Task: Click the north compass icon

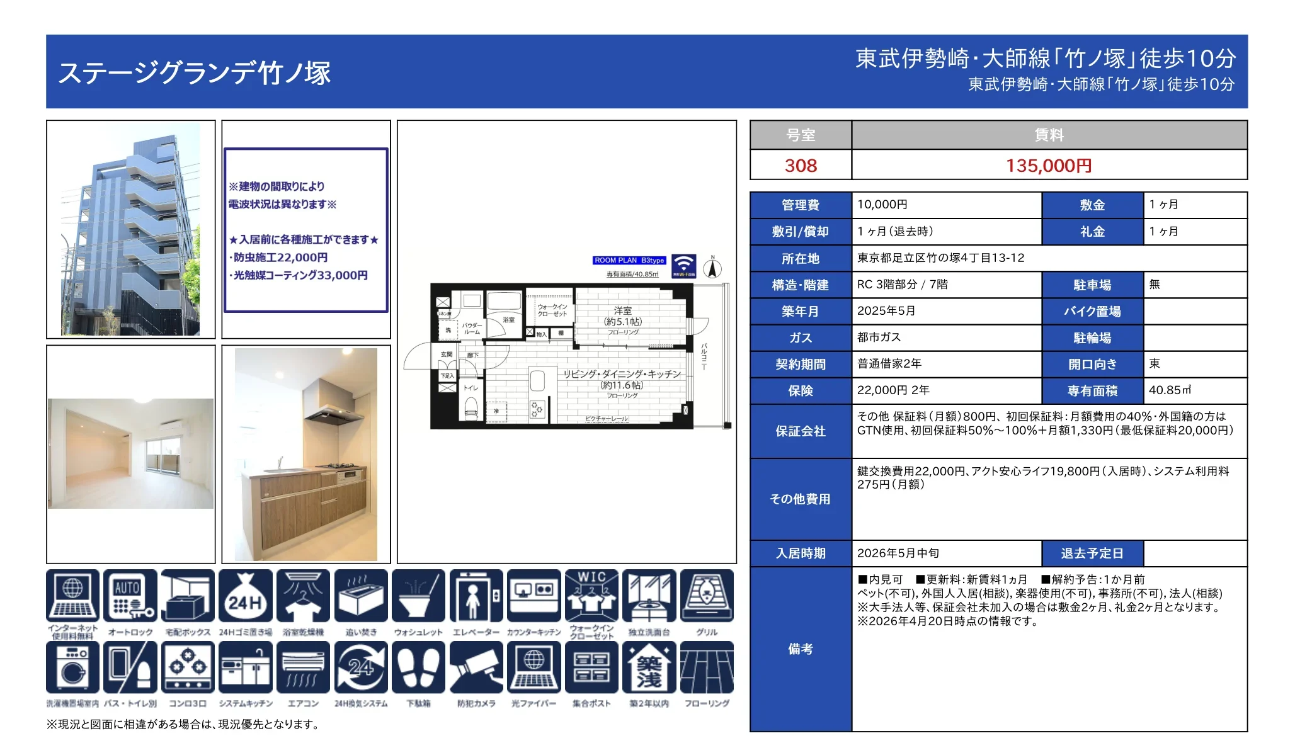Action: coord(712,268)
